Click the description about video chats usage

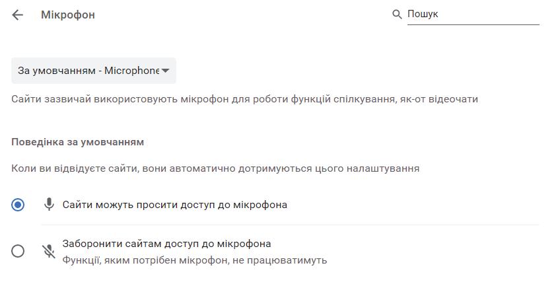coord(244,99)
